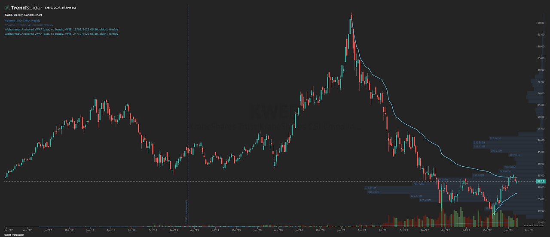Viewport: 550px width, 237px height.
Task: Click the 956.251M volume-by-price label
Action: coord(373,192)
